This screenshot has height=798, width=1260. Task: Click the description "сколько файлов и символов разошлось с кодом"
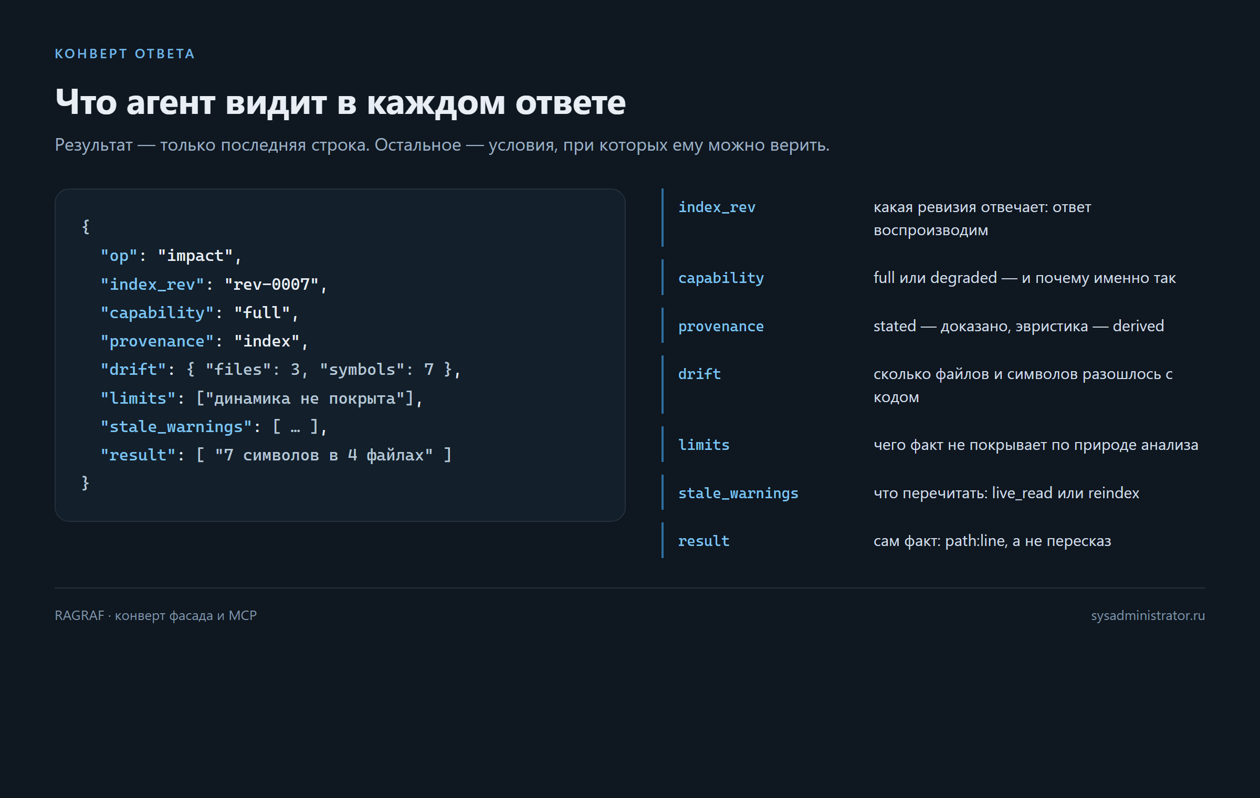[1023, 385]
